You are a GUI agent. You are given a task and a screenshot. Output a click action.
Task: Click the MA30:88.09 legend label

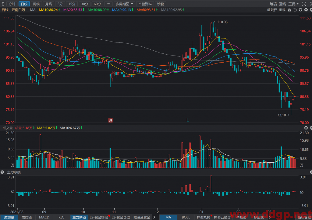[x=98, y=10]
